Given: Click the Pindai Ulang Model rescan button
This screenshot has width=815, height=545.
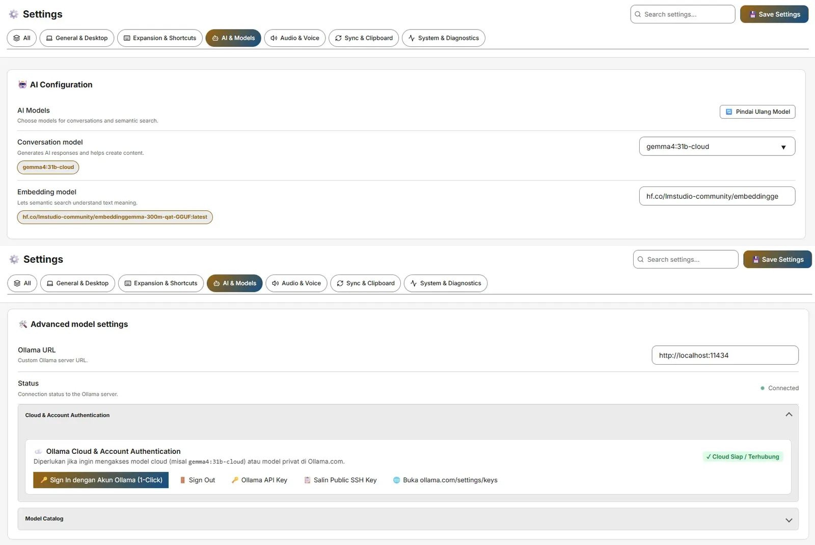Looking at the screenshot, I should pos(757,112).
